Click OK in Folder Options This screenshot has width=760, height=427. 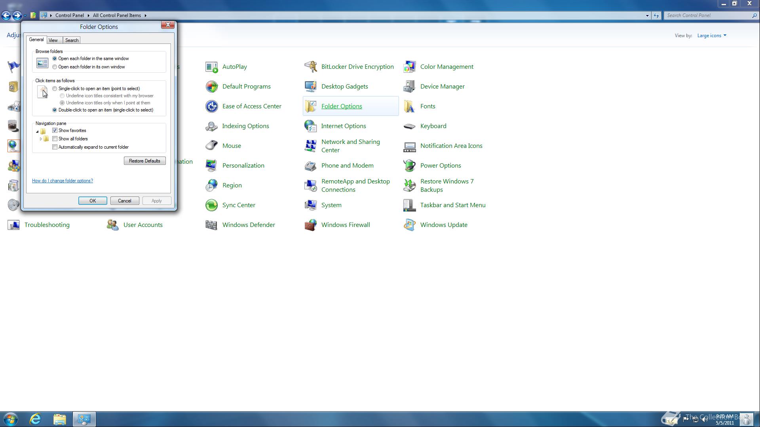click(93, 201)
